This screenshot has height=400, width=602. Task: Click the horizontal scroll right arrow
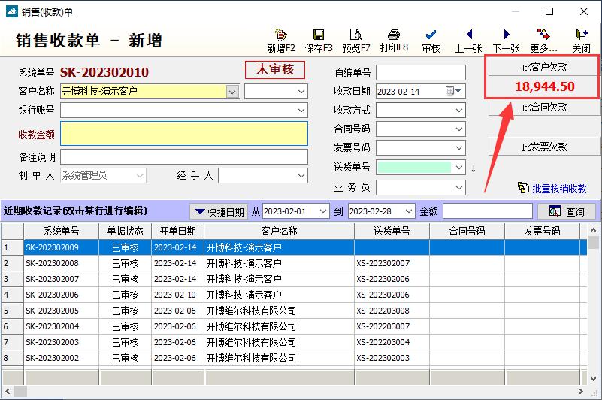(580, 391)
